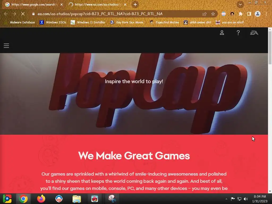Switch to the Google search tab

tap(34, 5)
